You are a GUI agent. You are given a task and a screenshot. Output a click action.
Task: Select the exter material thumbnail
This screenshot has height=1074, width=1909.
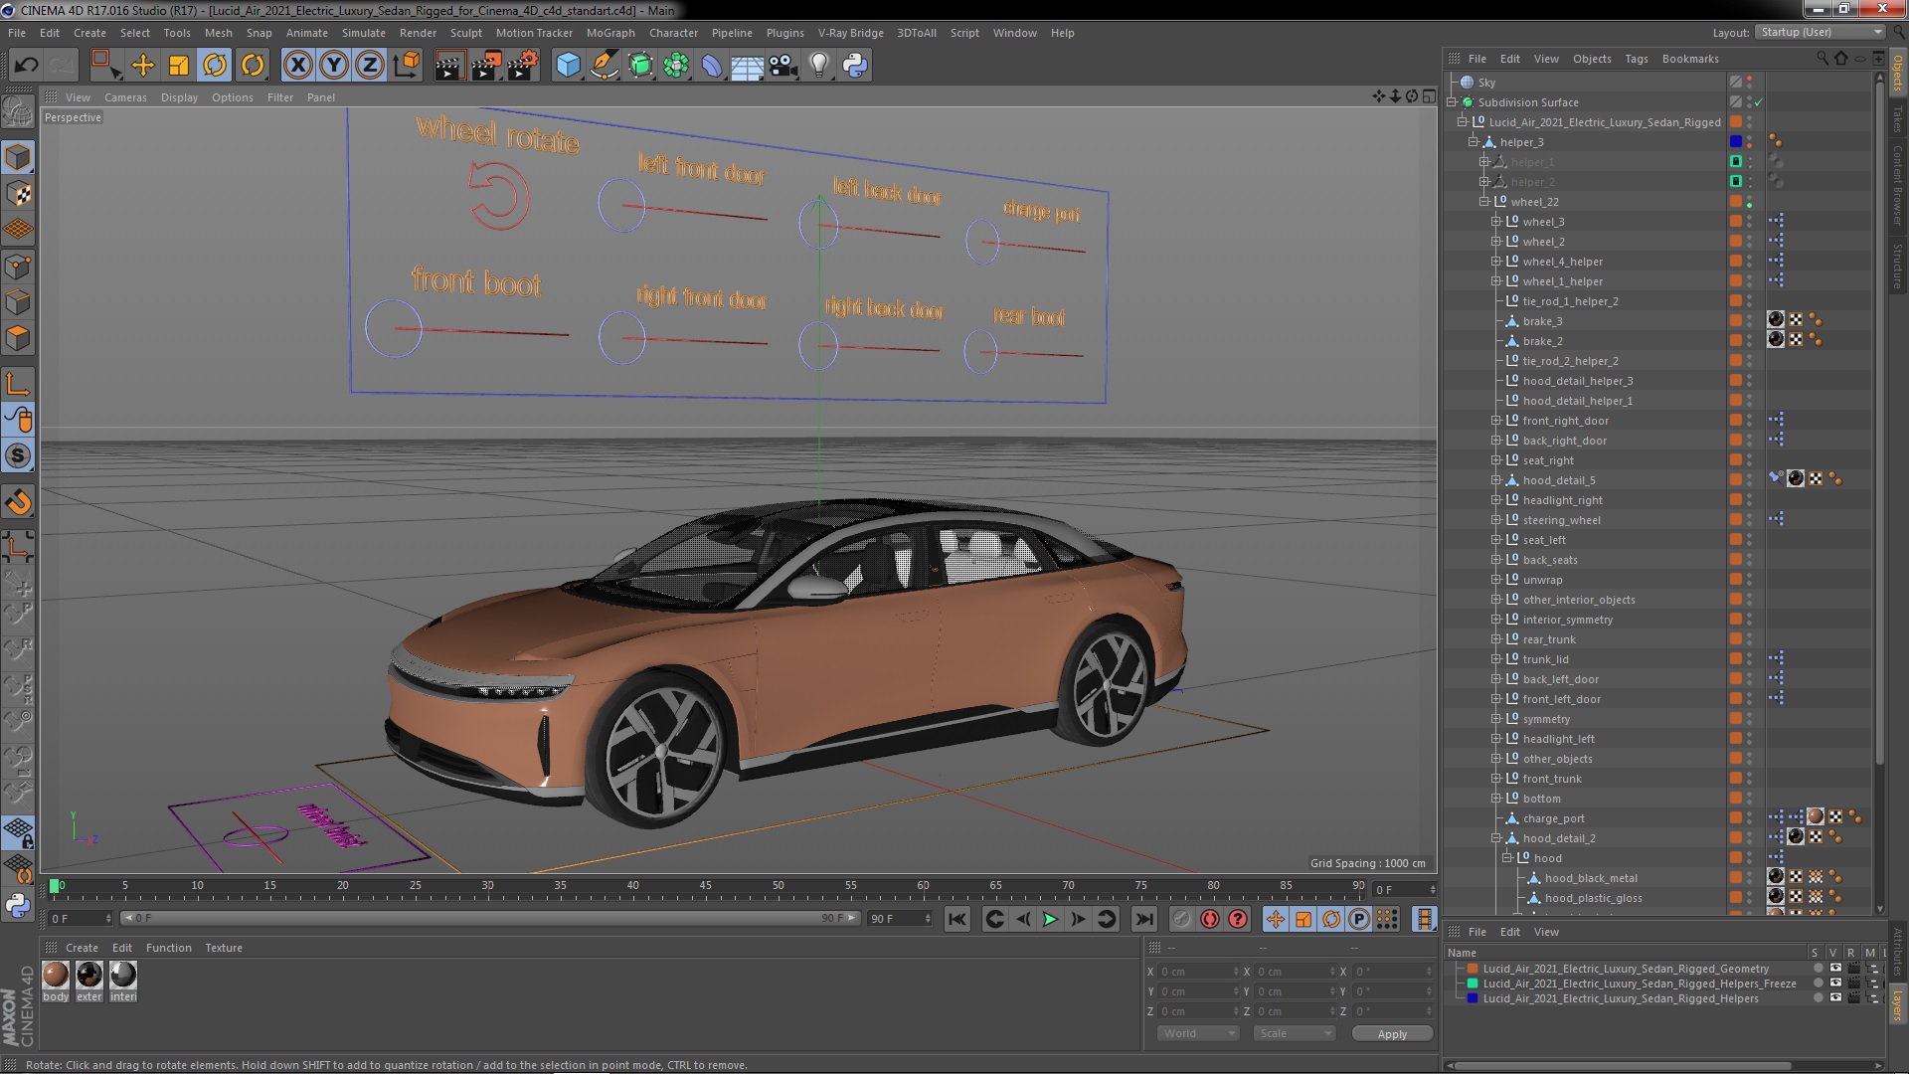coord(89,976)
